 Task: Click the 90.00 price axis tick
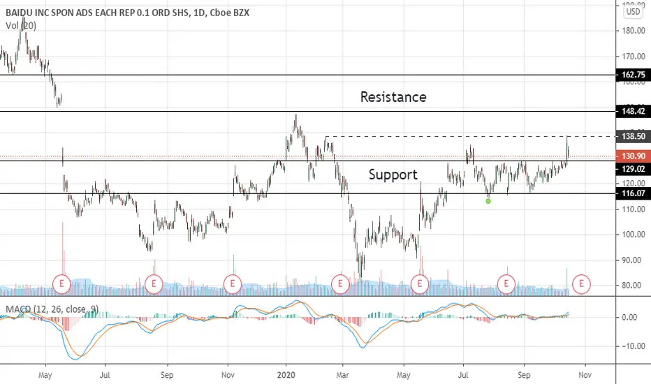[633, 260]
